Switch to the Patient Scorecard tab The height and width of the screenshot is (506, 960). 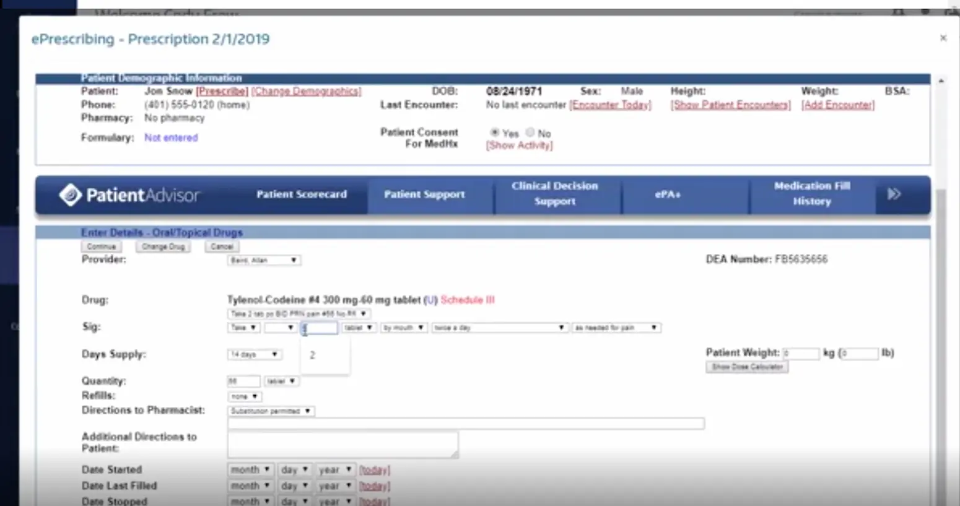tap(302, 194)
